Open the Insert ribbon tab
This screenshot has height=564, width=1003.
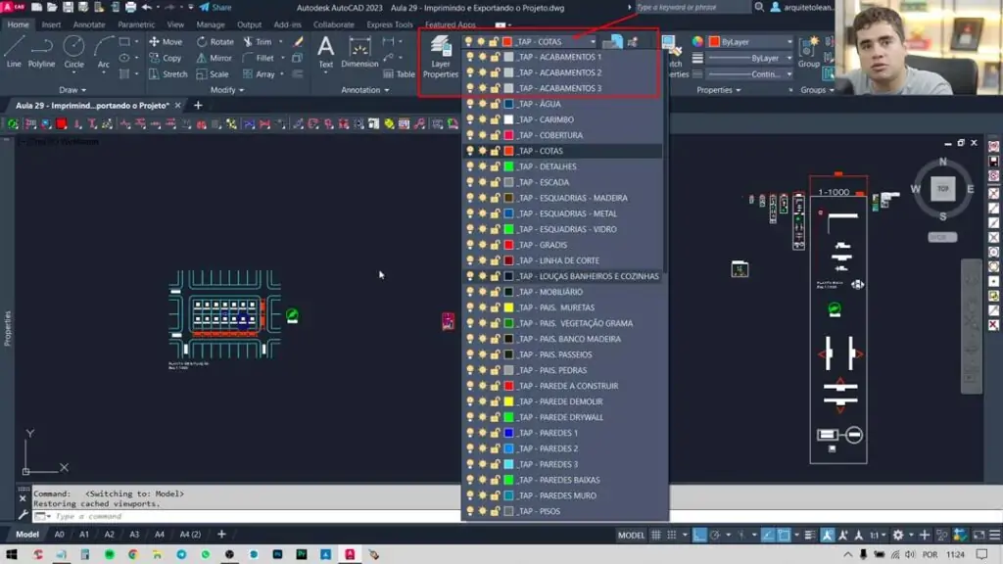point(51,24)
